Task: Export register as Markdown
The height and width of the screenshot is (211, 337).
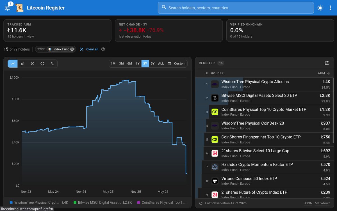Action: coord(322,203)
